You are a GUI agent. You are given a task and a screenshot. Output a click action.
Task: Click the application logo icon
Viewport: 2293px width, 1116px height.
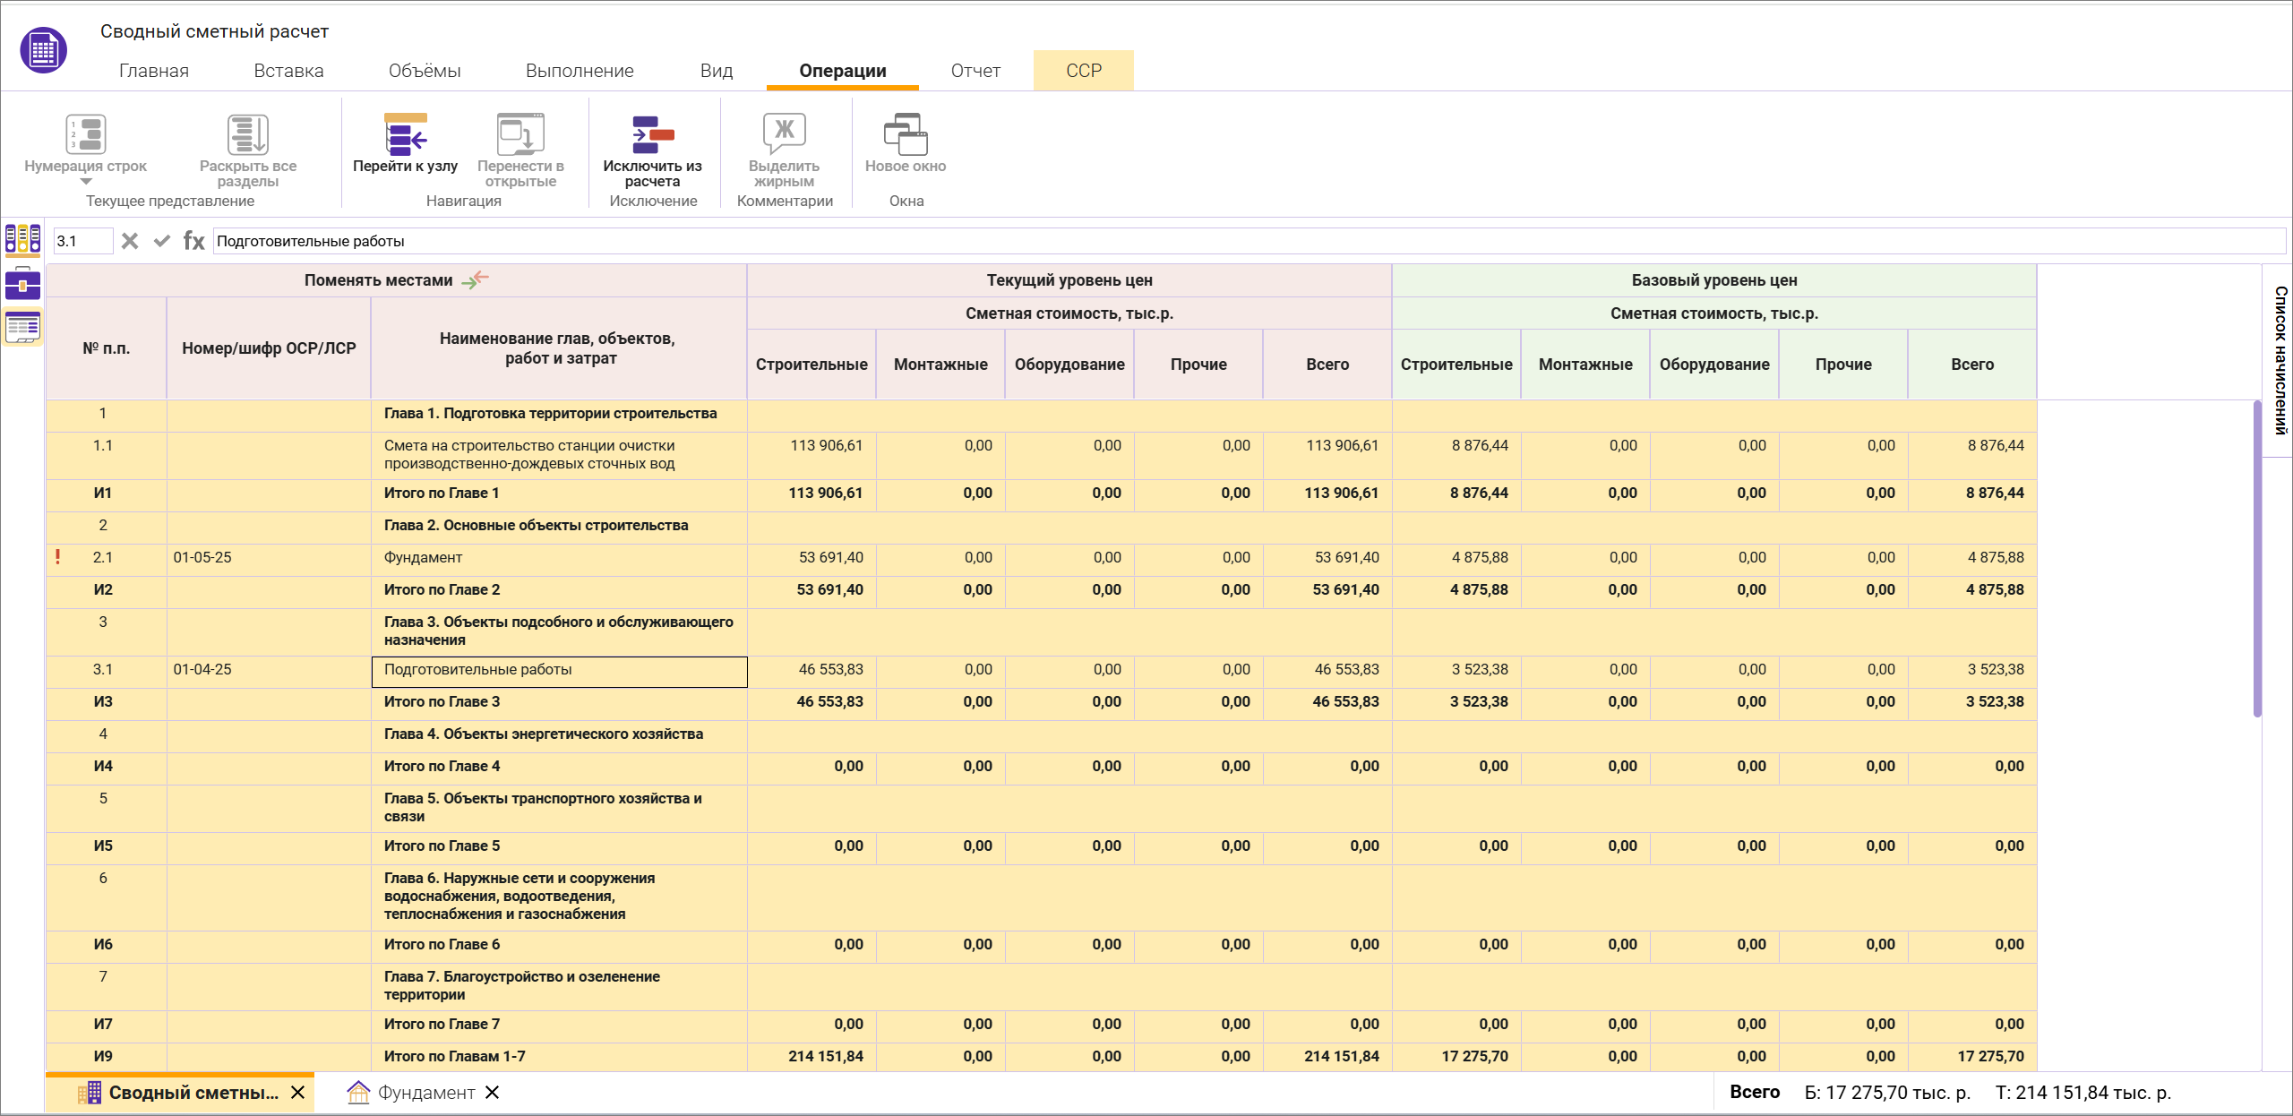[x=43, y=50]
